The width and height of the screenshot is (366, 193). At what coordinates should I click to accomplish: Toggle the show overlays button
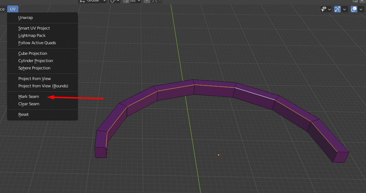(354, 9)
